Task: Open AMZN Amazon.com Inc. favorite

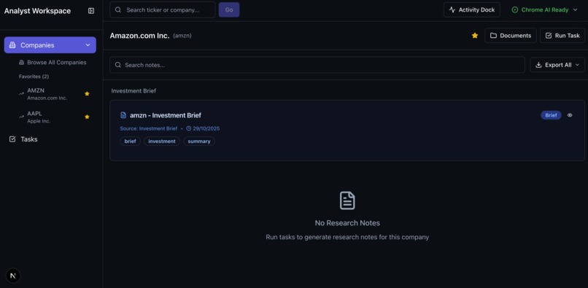Action: (55, 94)
